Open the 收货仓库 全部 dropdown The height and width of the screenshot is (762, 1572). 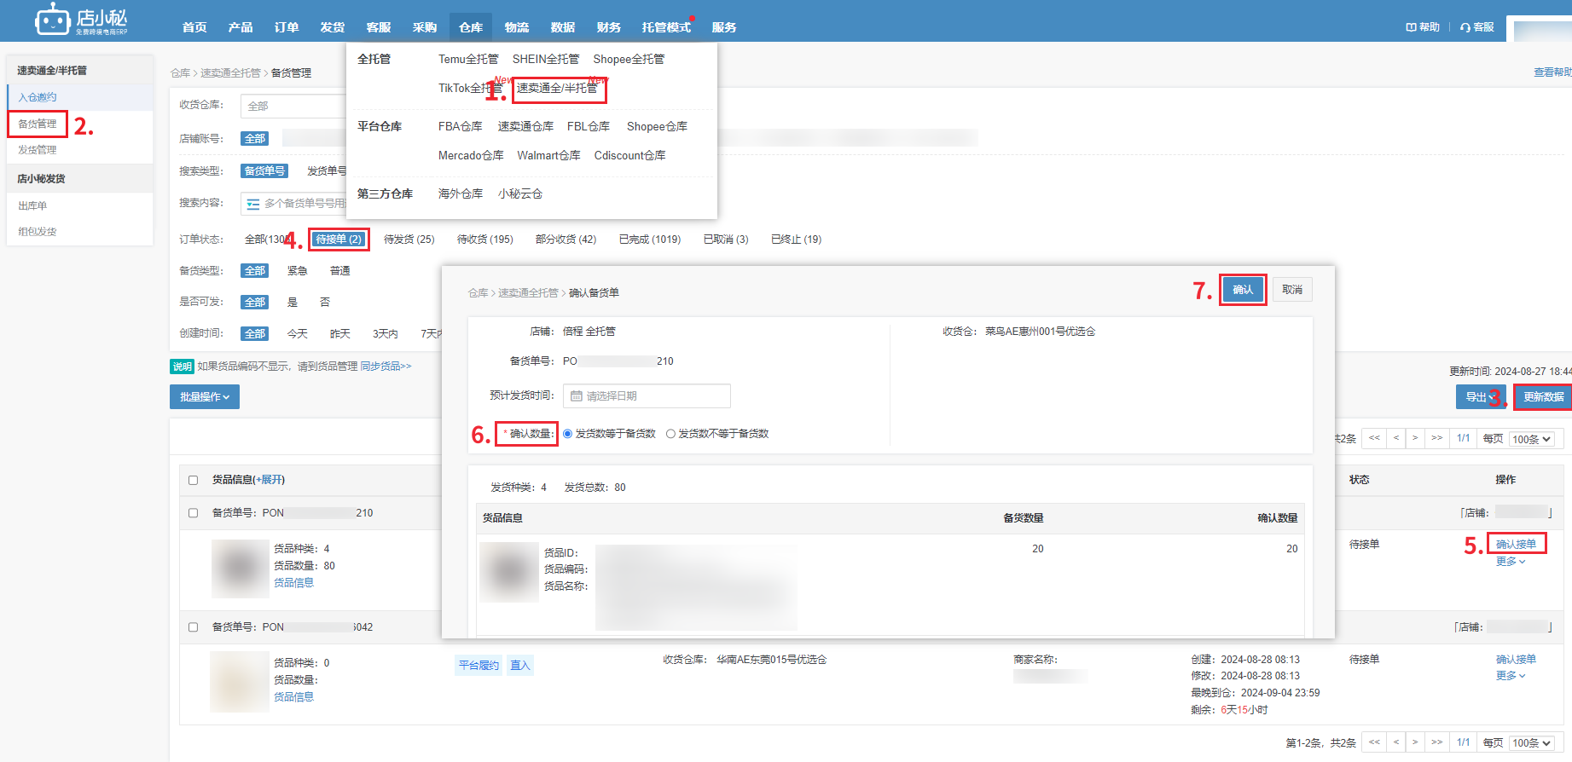click(x=293, y=107)
